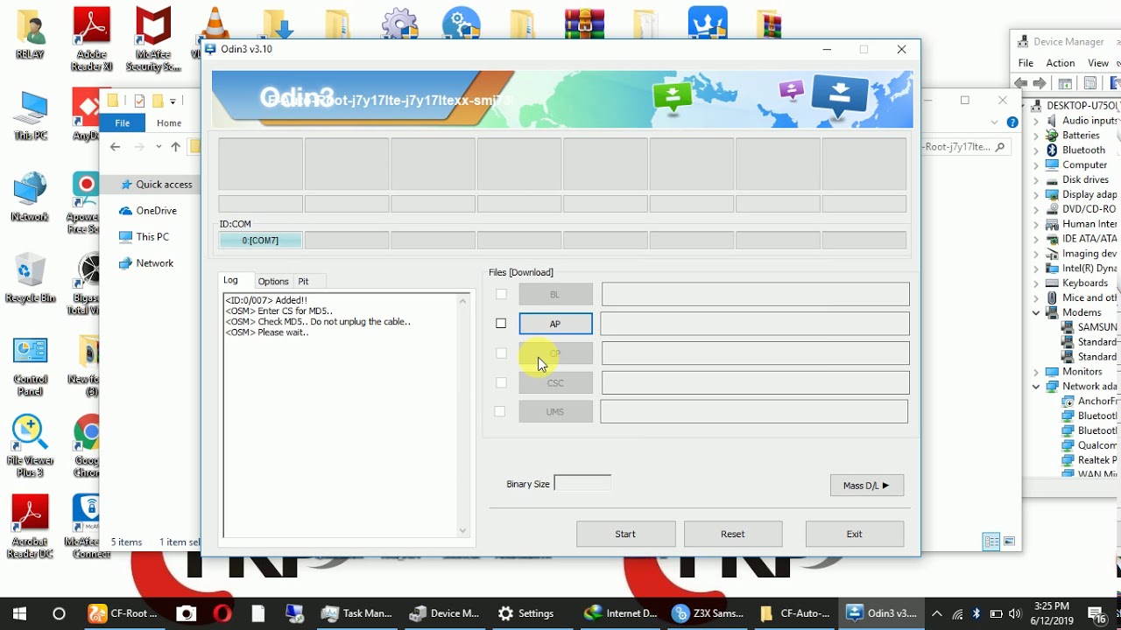1121x630 pixels.
Task: Show hidden system tray icons chevron
Action: point(936,613)
